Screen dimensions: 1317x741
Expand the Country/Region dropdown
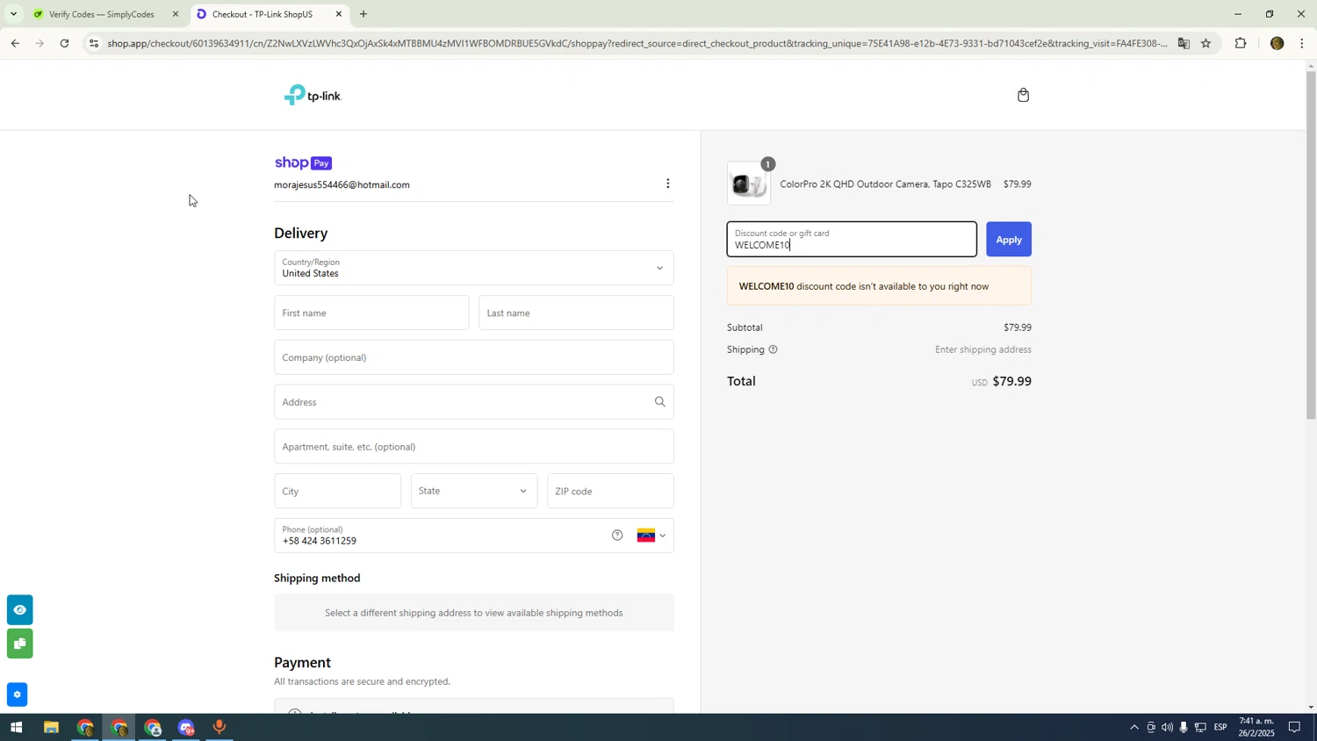click(474, 268)
